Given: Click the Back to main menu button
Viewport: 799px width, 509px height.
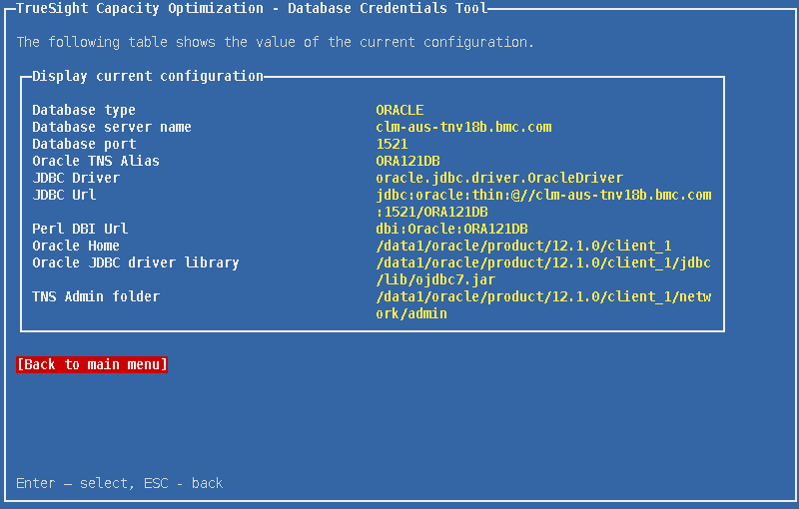Looking at the screenshot, I should click(92, 364).
